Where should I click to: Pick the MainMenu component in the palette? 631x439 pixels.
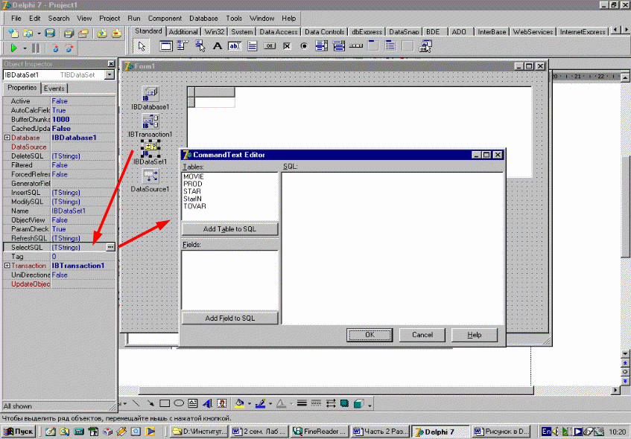point(183,46)
